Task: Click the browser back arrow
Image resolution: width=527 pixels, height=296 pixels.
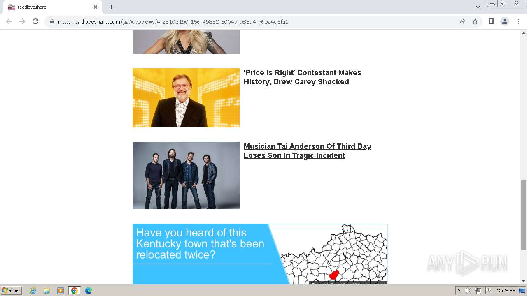Action: pos(9,21)
